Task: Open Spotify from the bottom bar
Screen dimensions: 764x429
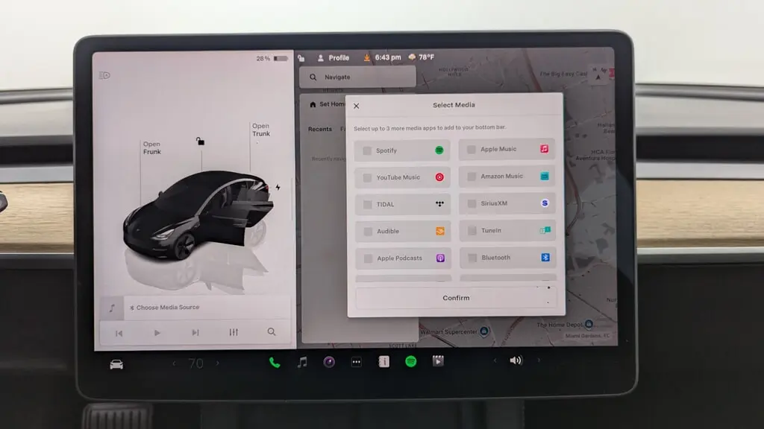Action: click(411, 361)
